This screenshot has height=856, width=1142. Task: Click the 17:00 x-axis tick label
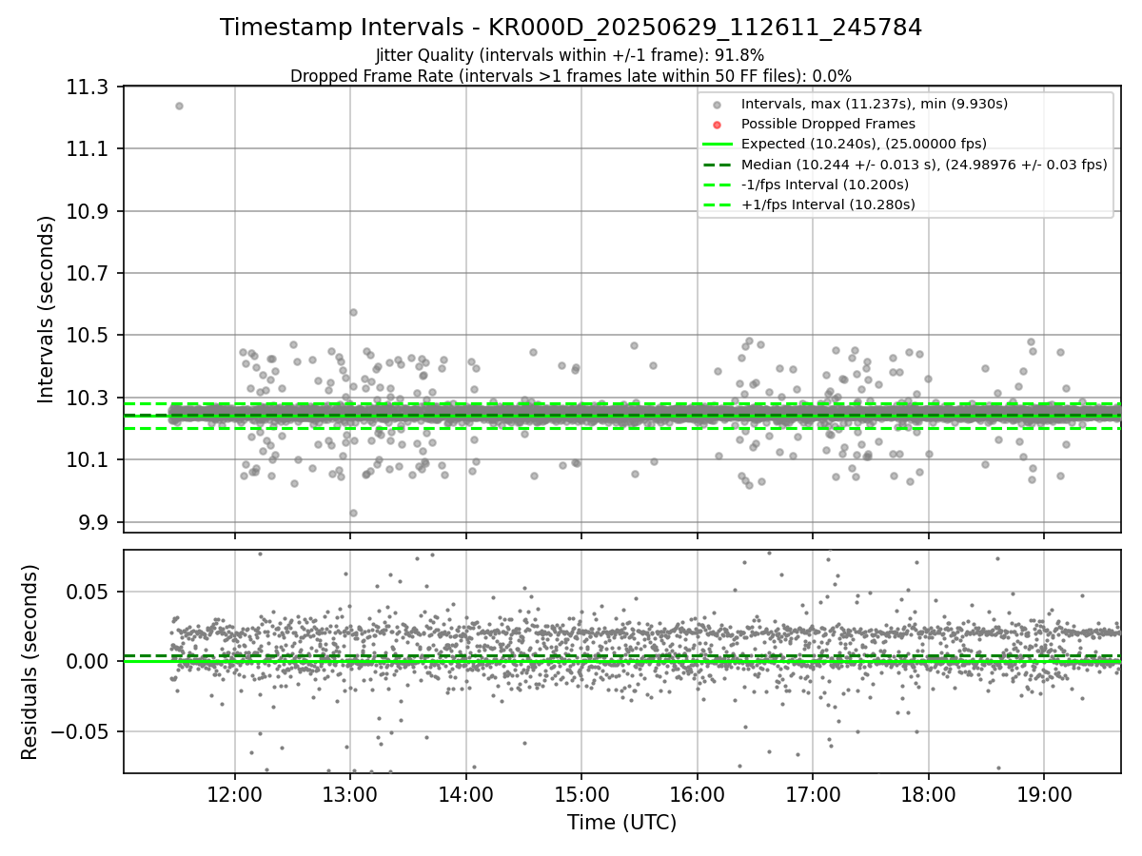[813, 793]
